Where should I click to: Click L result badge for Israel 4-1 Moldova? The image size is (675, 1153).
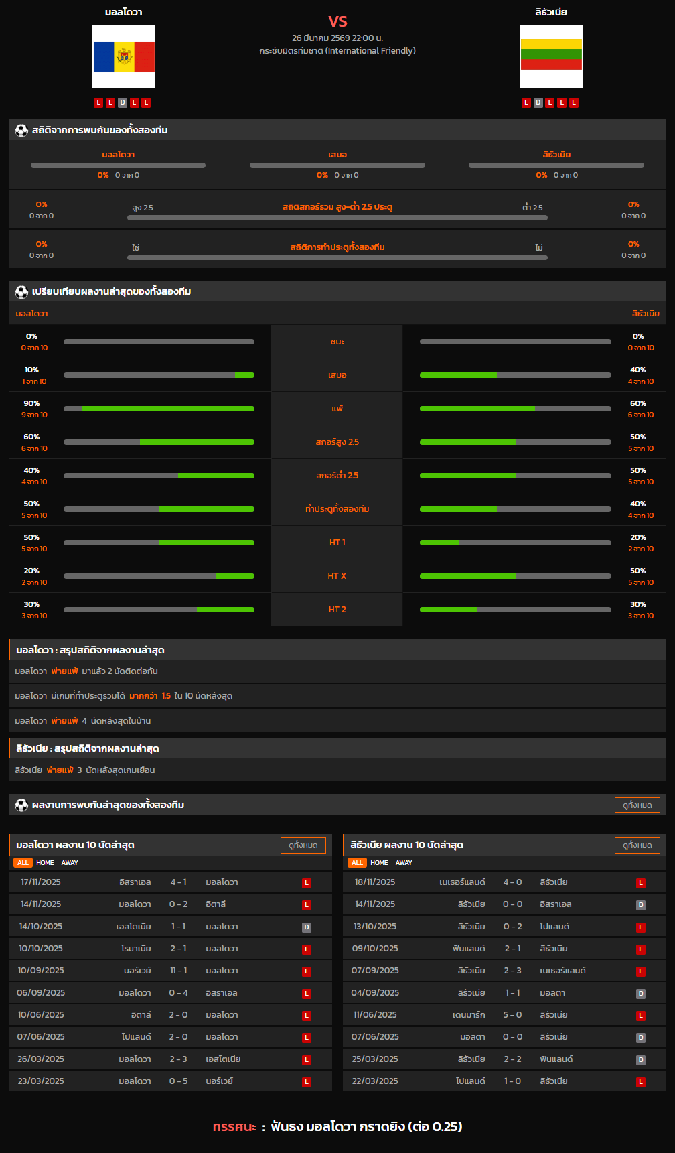tap(307, 883)
